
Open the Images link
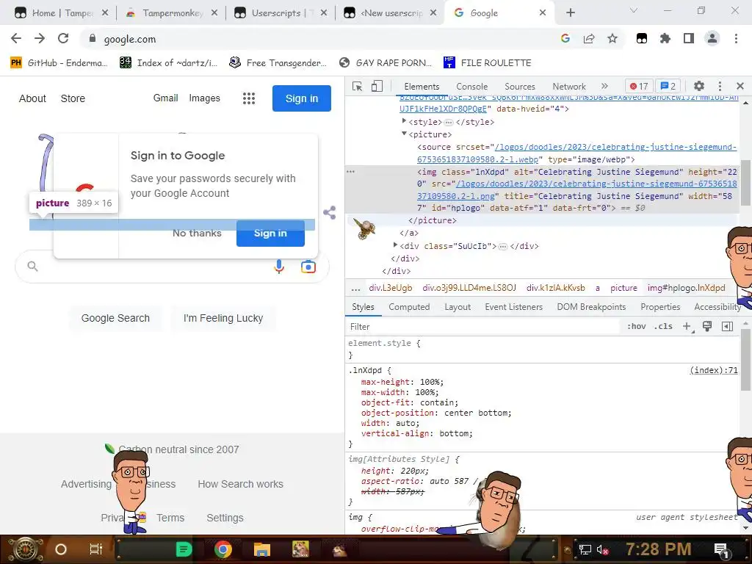(204, 98)
